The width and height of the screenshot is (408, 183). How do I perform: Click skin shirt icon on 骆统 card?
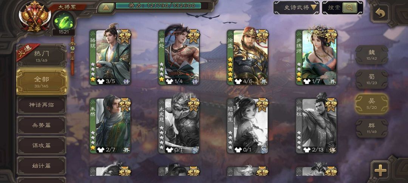(101, 82)
